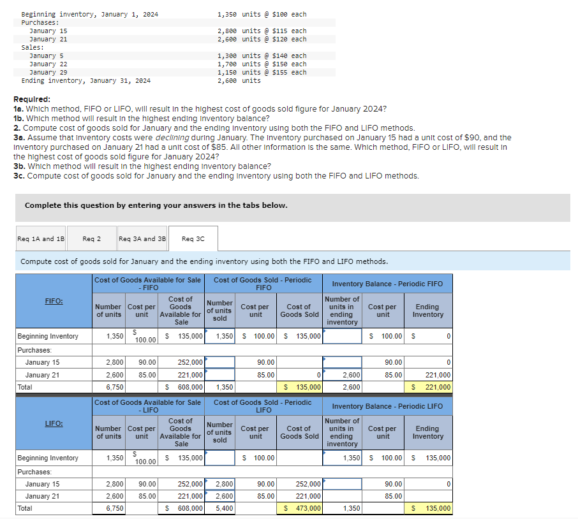The height and width of the screenshot is (519, 578).
Task: Select the Req 3A and 3B tab
Action: (142, 238)
